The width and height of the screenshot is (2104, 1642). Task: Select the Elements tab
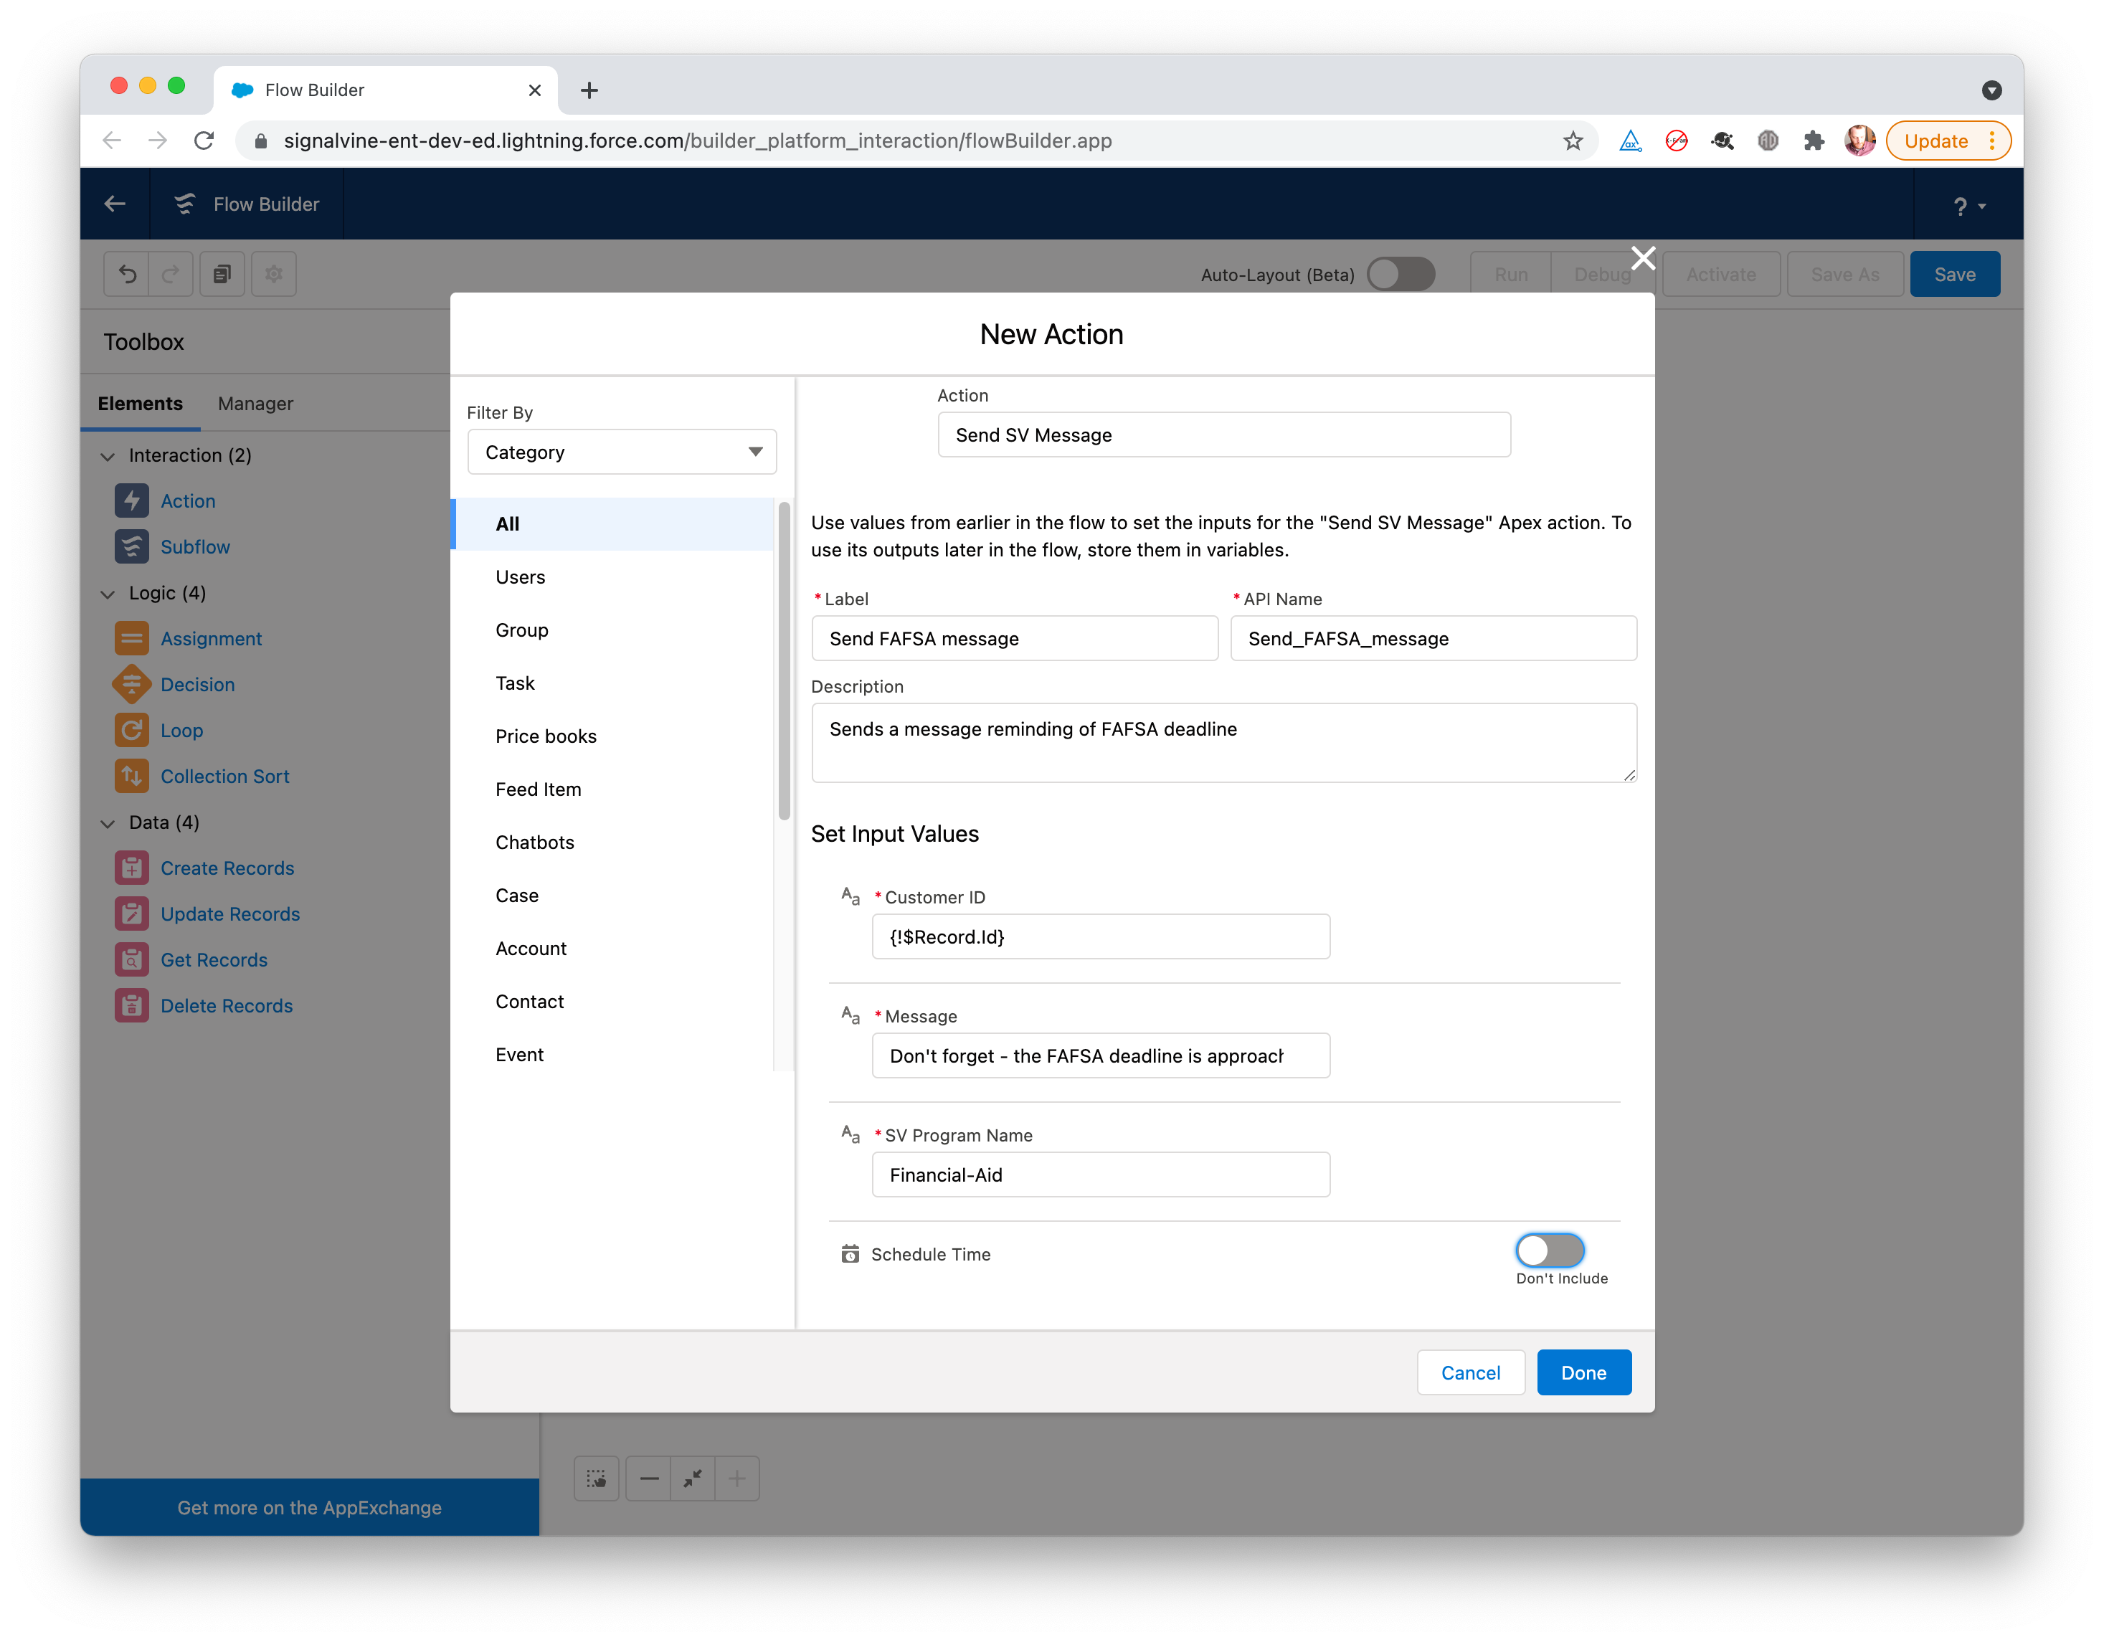141,404
